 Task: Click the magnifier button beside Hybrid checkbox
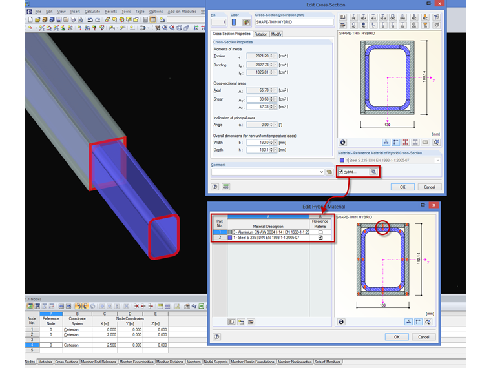pos(373,172)
